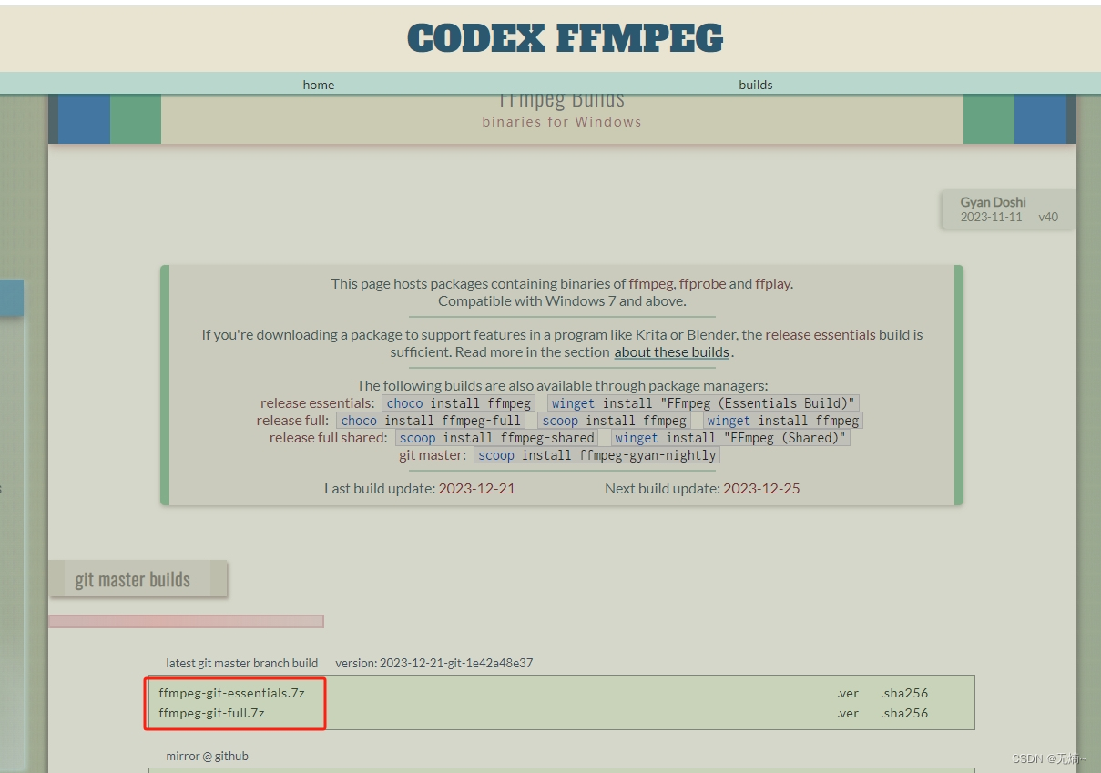Click the 2023-11-11 date under Gyan Doshi
This screenshot has height=773, width=1101.
tap(992, 218)
